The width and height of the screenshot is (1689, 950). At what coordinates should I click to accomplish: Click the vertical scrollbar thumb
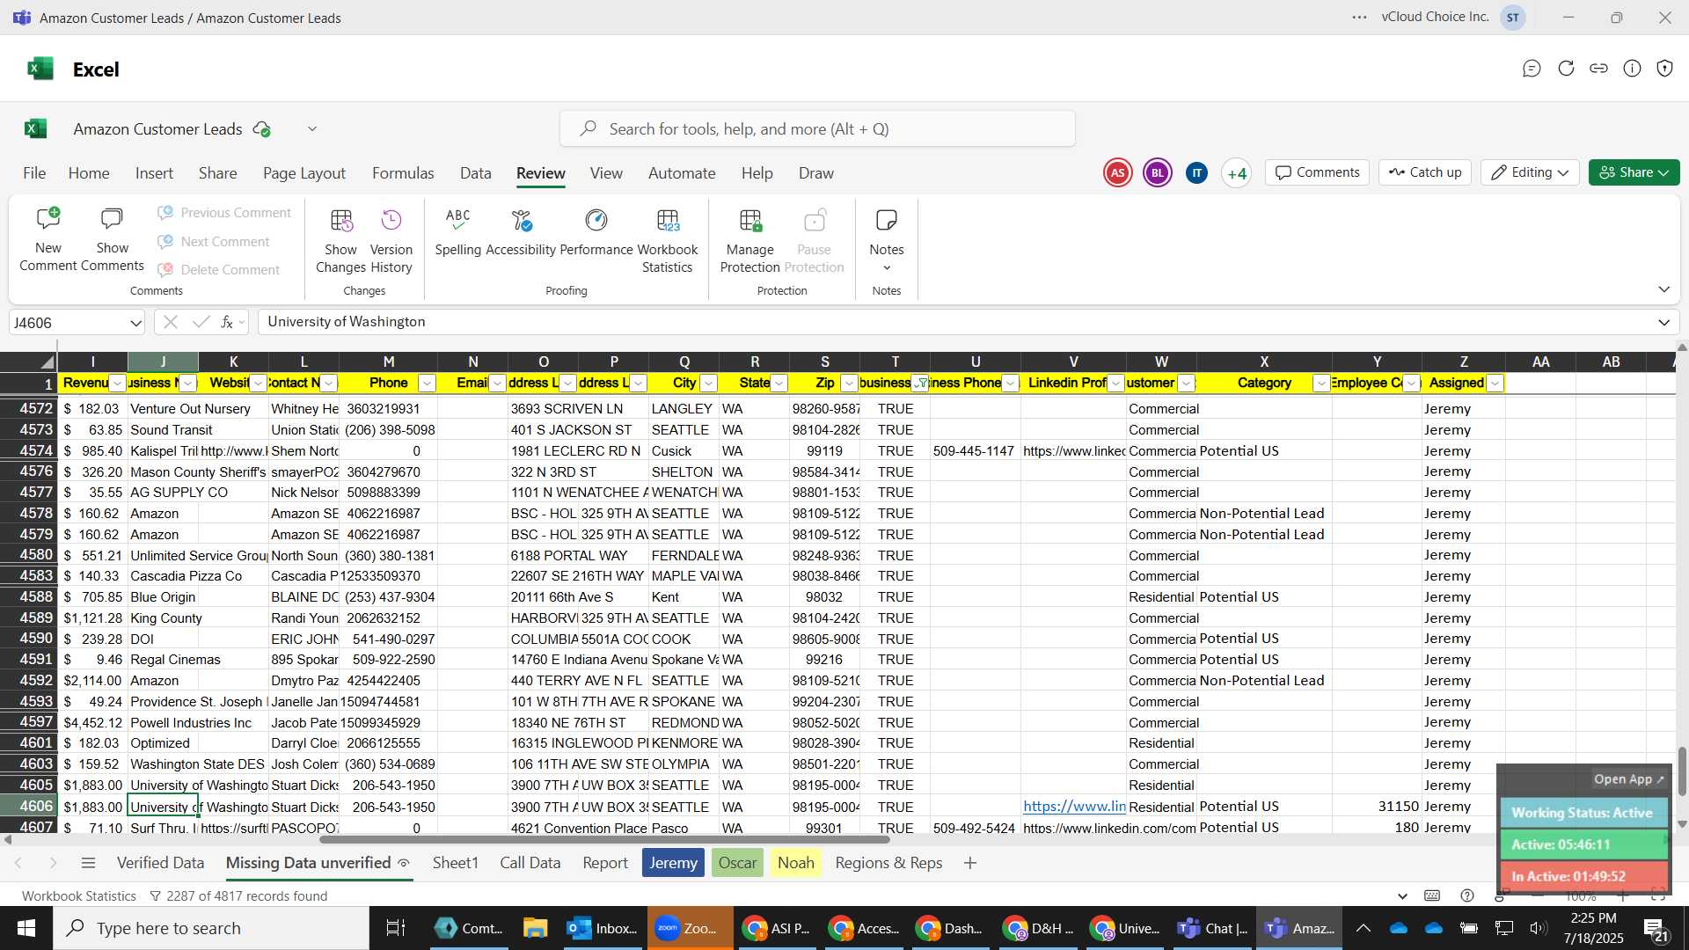(1682, 771)
